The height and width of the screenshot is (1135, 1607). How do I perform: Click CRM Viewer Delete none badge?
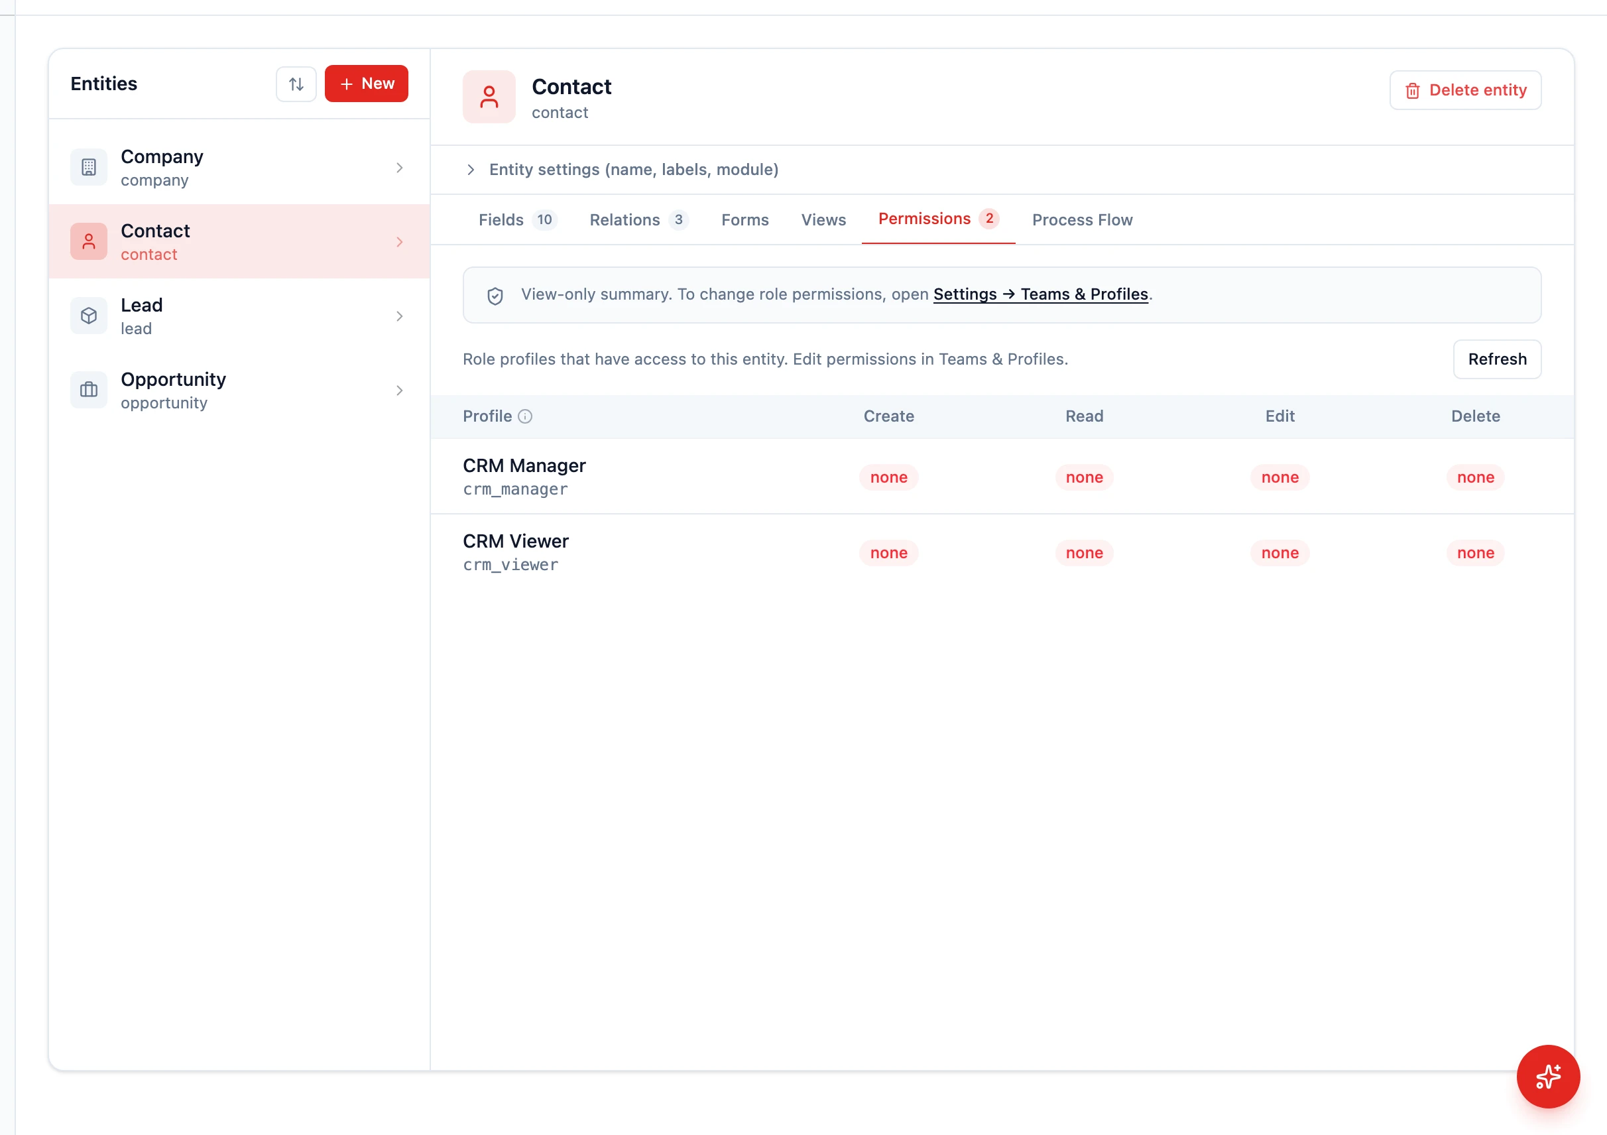click(x=1476, y=553)
